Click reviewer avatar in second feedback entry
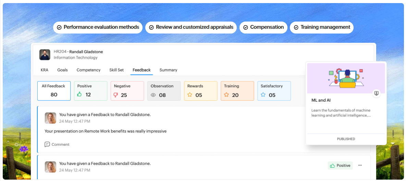 pyautogui.click(x=50, y=167)
